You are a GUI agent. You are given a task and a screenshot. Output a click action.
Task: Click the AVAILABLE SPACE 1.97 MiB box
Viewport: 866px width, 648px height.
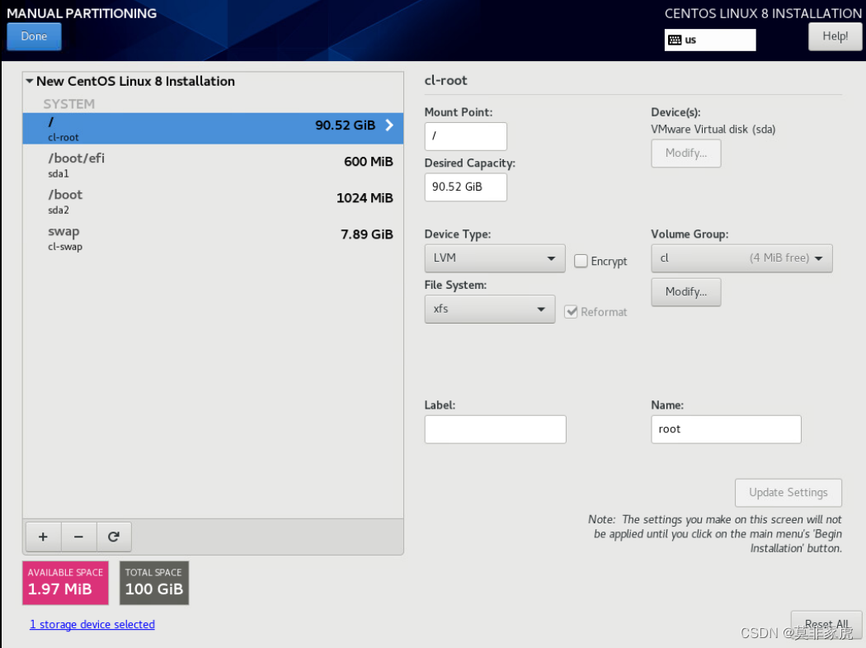65,583
